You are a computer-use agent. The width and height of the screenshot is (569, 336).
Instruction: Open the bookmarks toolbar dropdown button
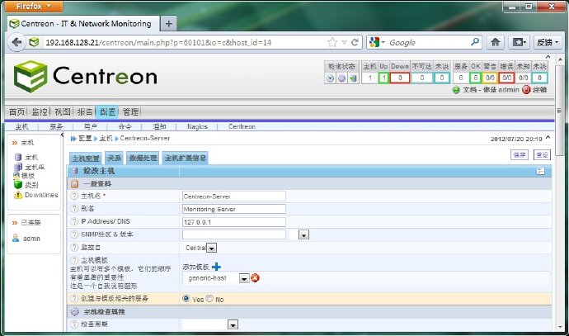[x=519, y=42]
